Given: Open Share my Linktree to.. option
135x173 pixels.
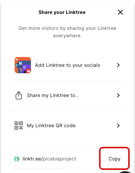Looking at the screenshot, I should pos(67,95).
